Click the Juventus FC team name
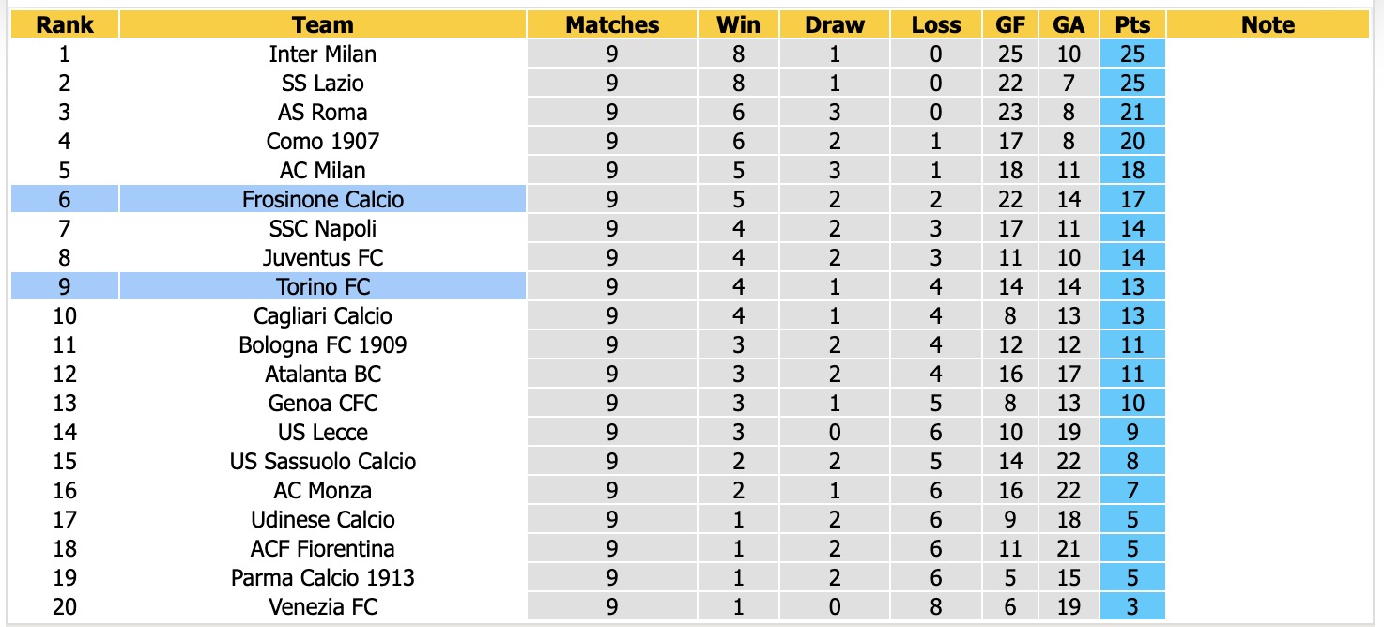This screenshot has width=1384, height=627. 323,257
